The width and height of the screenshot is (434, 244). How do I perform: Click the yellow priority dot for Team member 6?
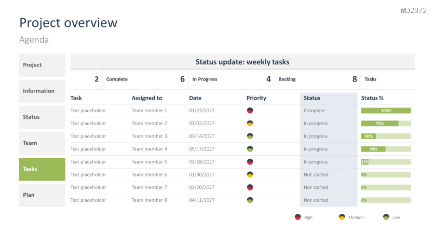tap(250, 174)
